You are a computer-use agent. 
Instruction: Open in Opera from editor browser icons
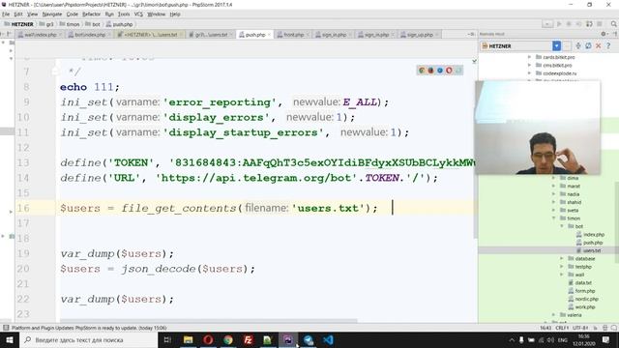tap(449, 71)
